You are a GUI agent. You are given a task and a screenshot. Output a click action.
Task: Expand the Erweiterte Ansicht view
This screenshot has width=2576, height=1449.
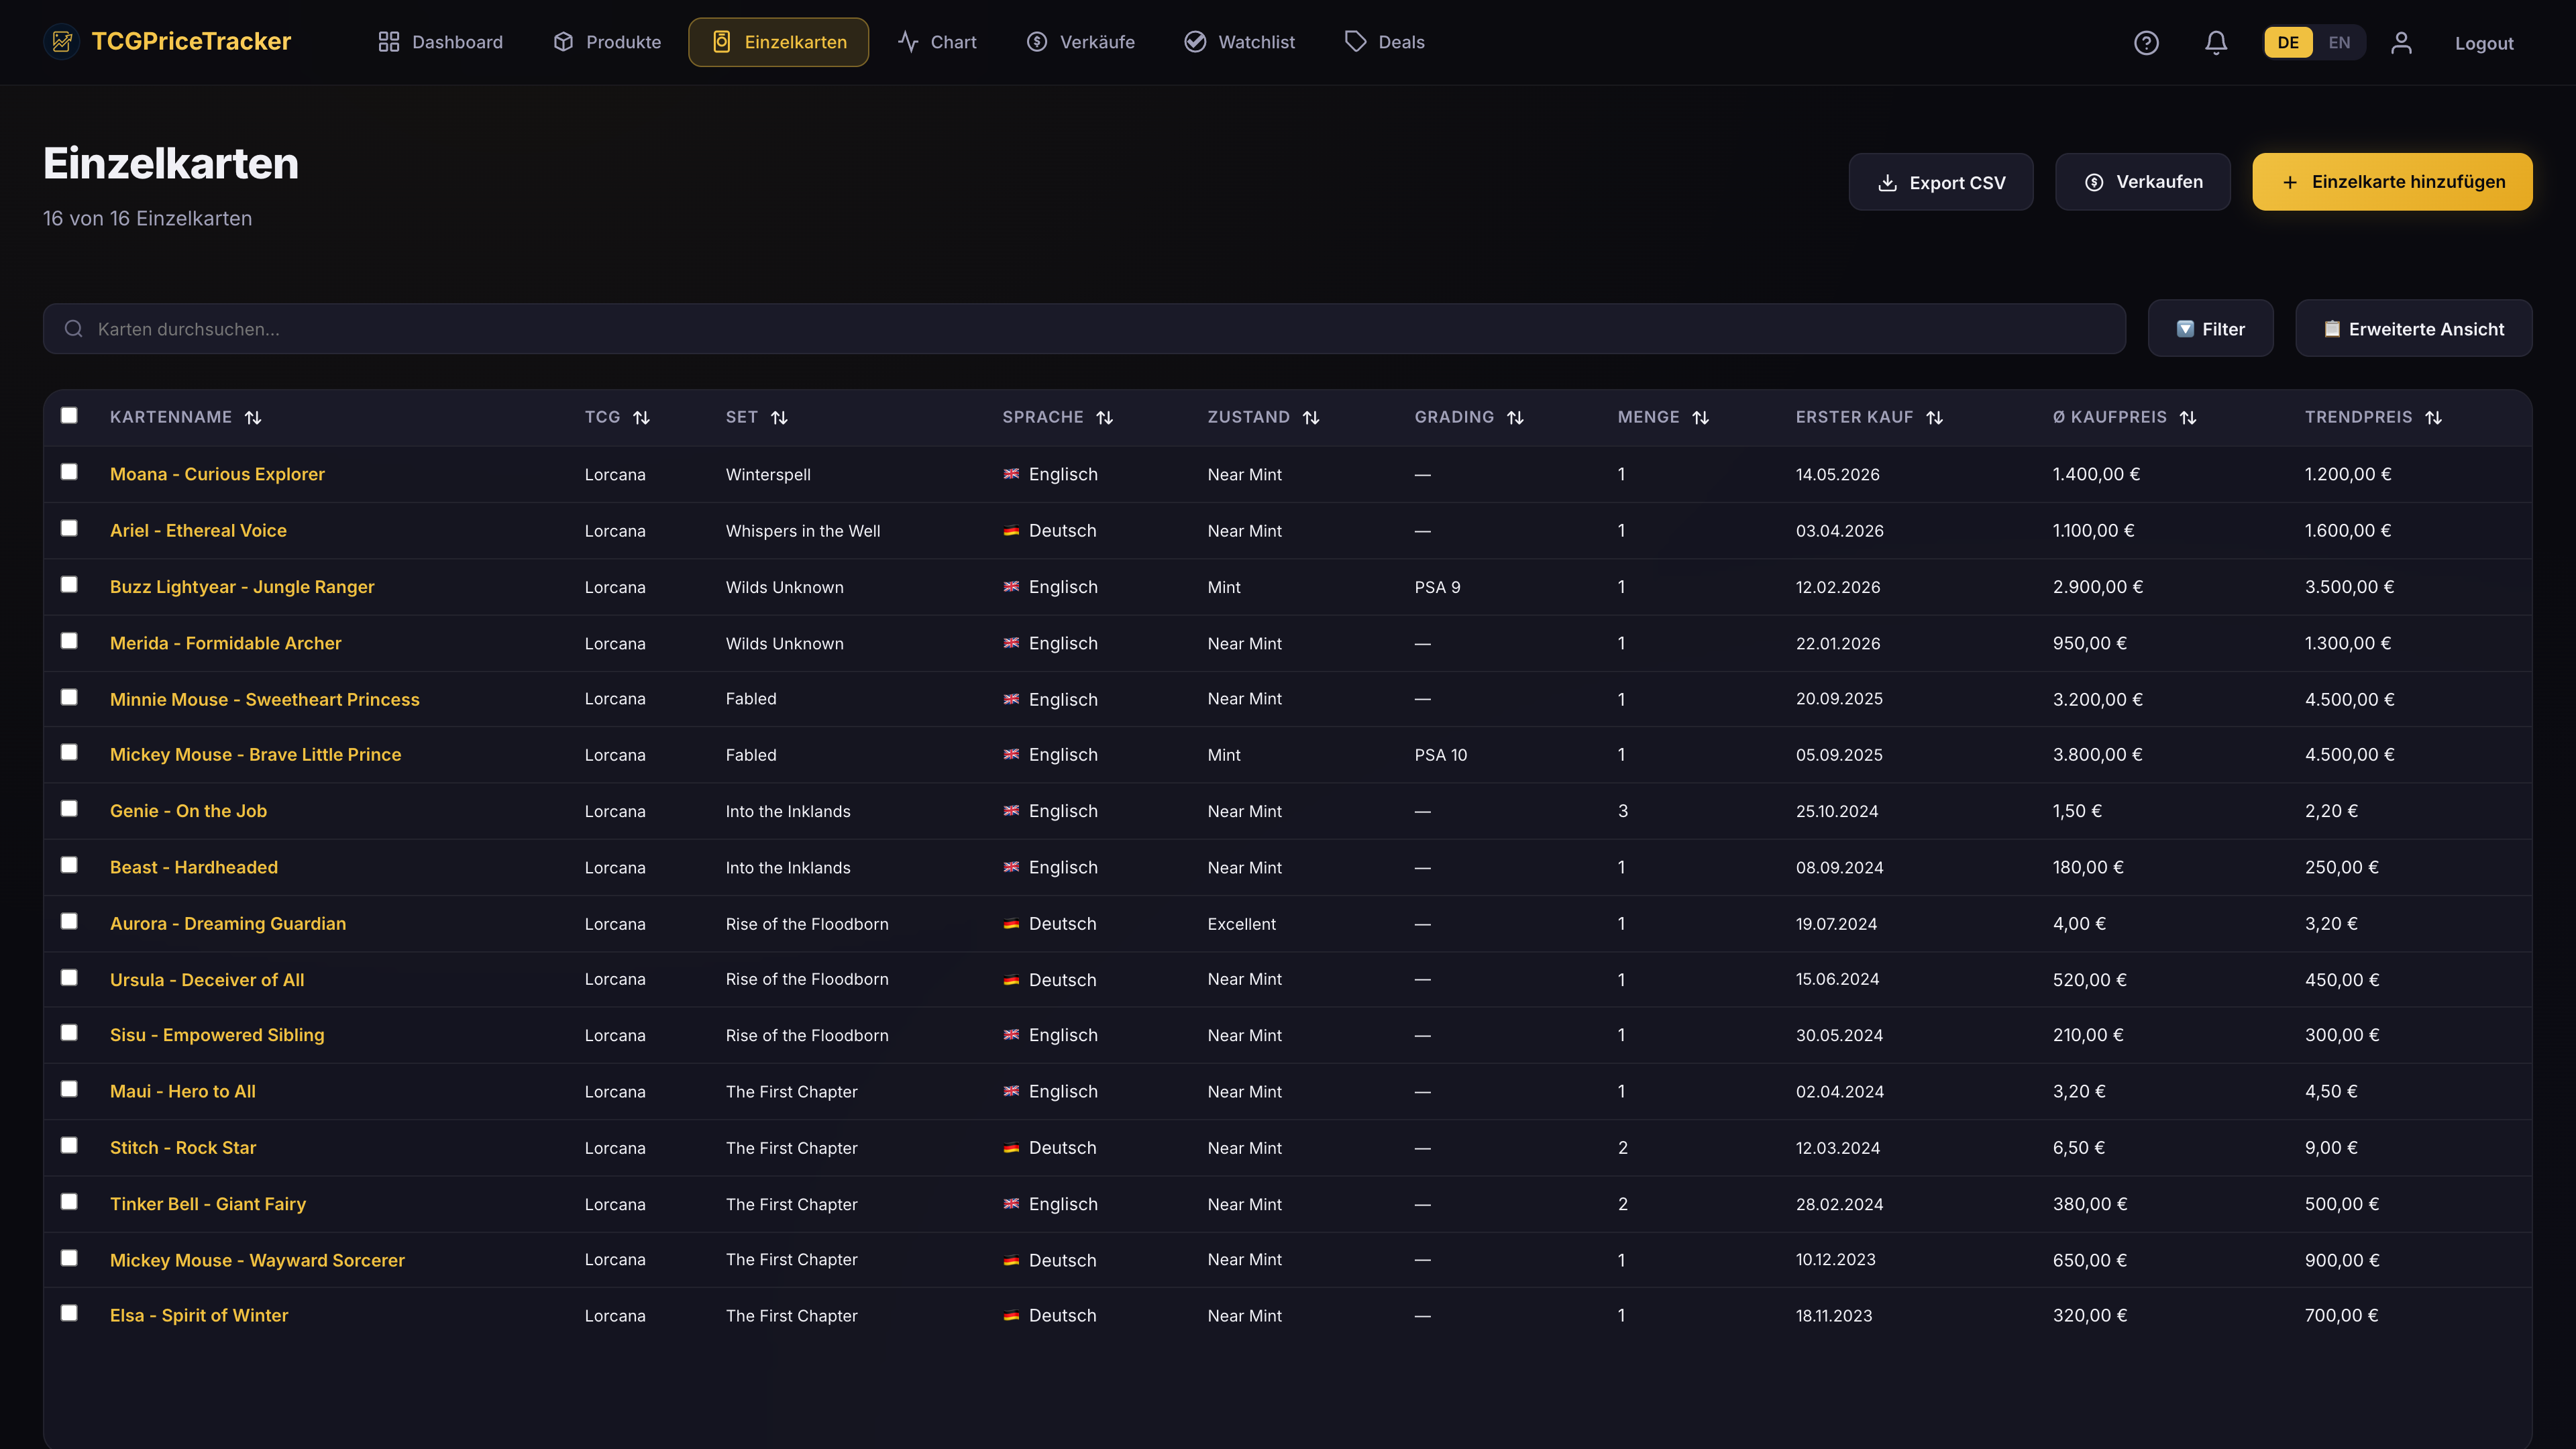click(2413, 328)
